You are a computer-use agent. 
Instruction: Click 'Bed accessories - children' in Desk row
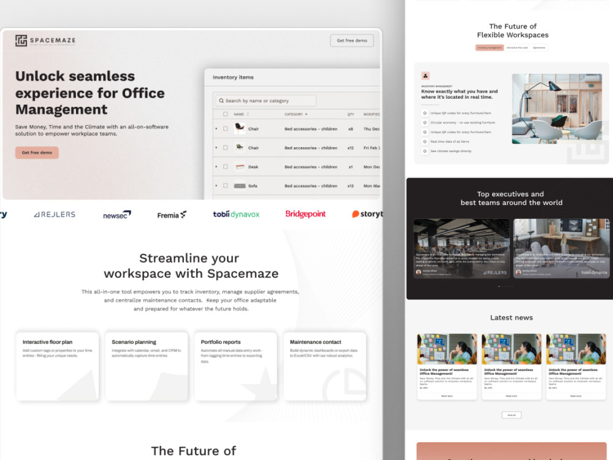(311, 167)
